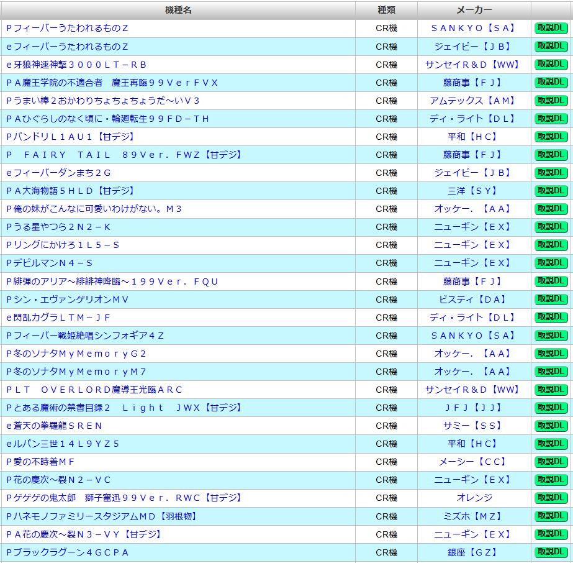Open ＰバンドリＬ１ＡＵ１【甘デジ】 link

coord(71,137)
